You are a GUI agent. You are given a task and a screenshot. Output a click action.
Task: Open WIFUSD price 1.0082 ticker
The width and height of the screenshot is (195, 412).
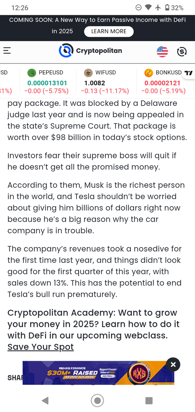point(95,83)
